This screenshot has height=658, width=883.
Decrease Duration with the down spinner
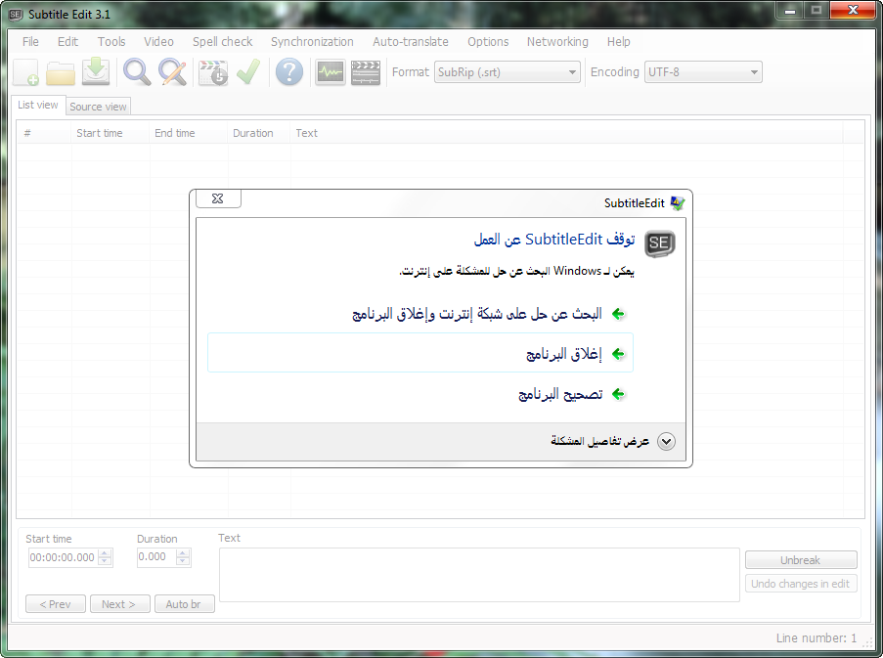tap(182, 561)
